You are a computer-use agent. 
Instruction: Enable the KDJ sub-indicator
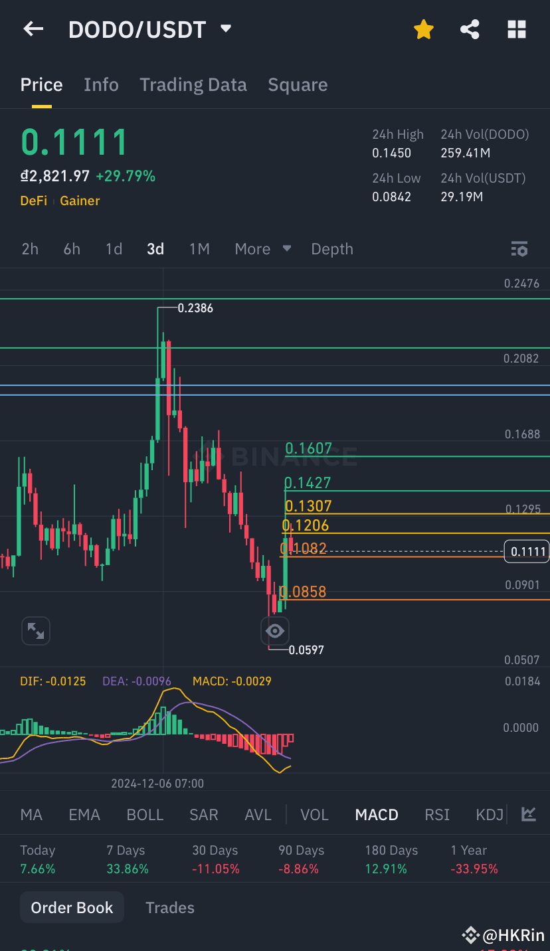pos(490,815)
